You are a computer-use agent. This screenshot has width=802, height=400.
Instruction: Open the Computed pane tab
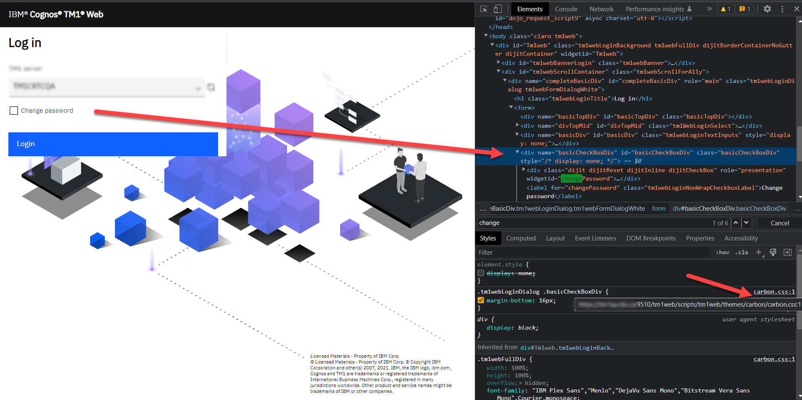tap(521, 238)
